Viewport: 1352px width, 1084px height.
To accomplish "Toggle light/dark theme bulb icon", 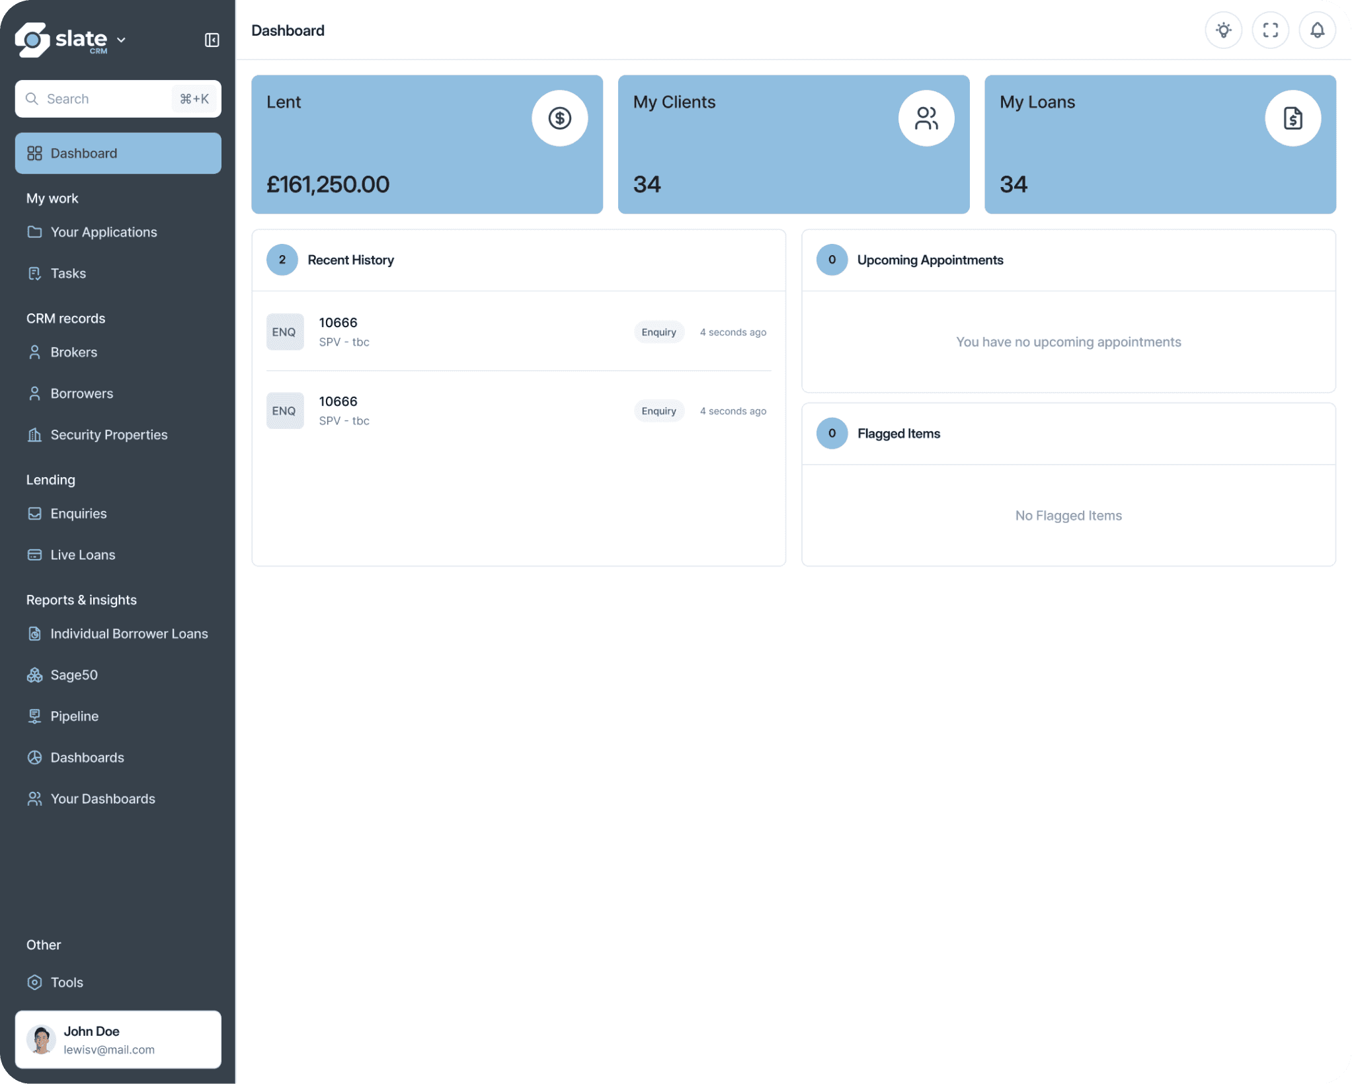I will 1223,30.
